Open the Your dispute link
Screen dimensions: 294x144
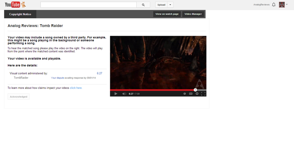[x=58, y=78]
